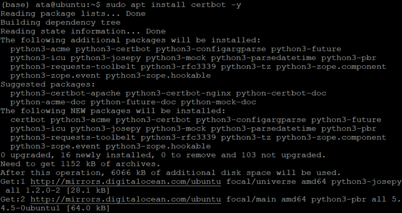This screenshot has height=213, width=402.
Task: Open the Get:2 mirrors.digitalocean.com/ubuntu link
Action: point(126,199)
